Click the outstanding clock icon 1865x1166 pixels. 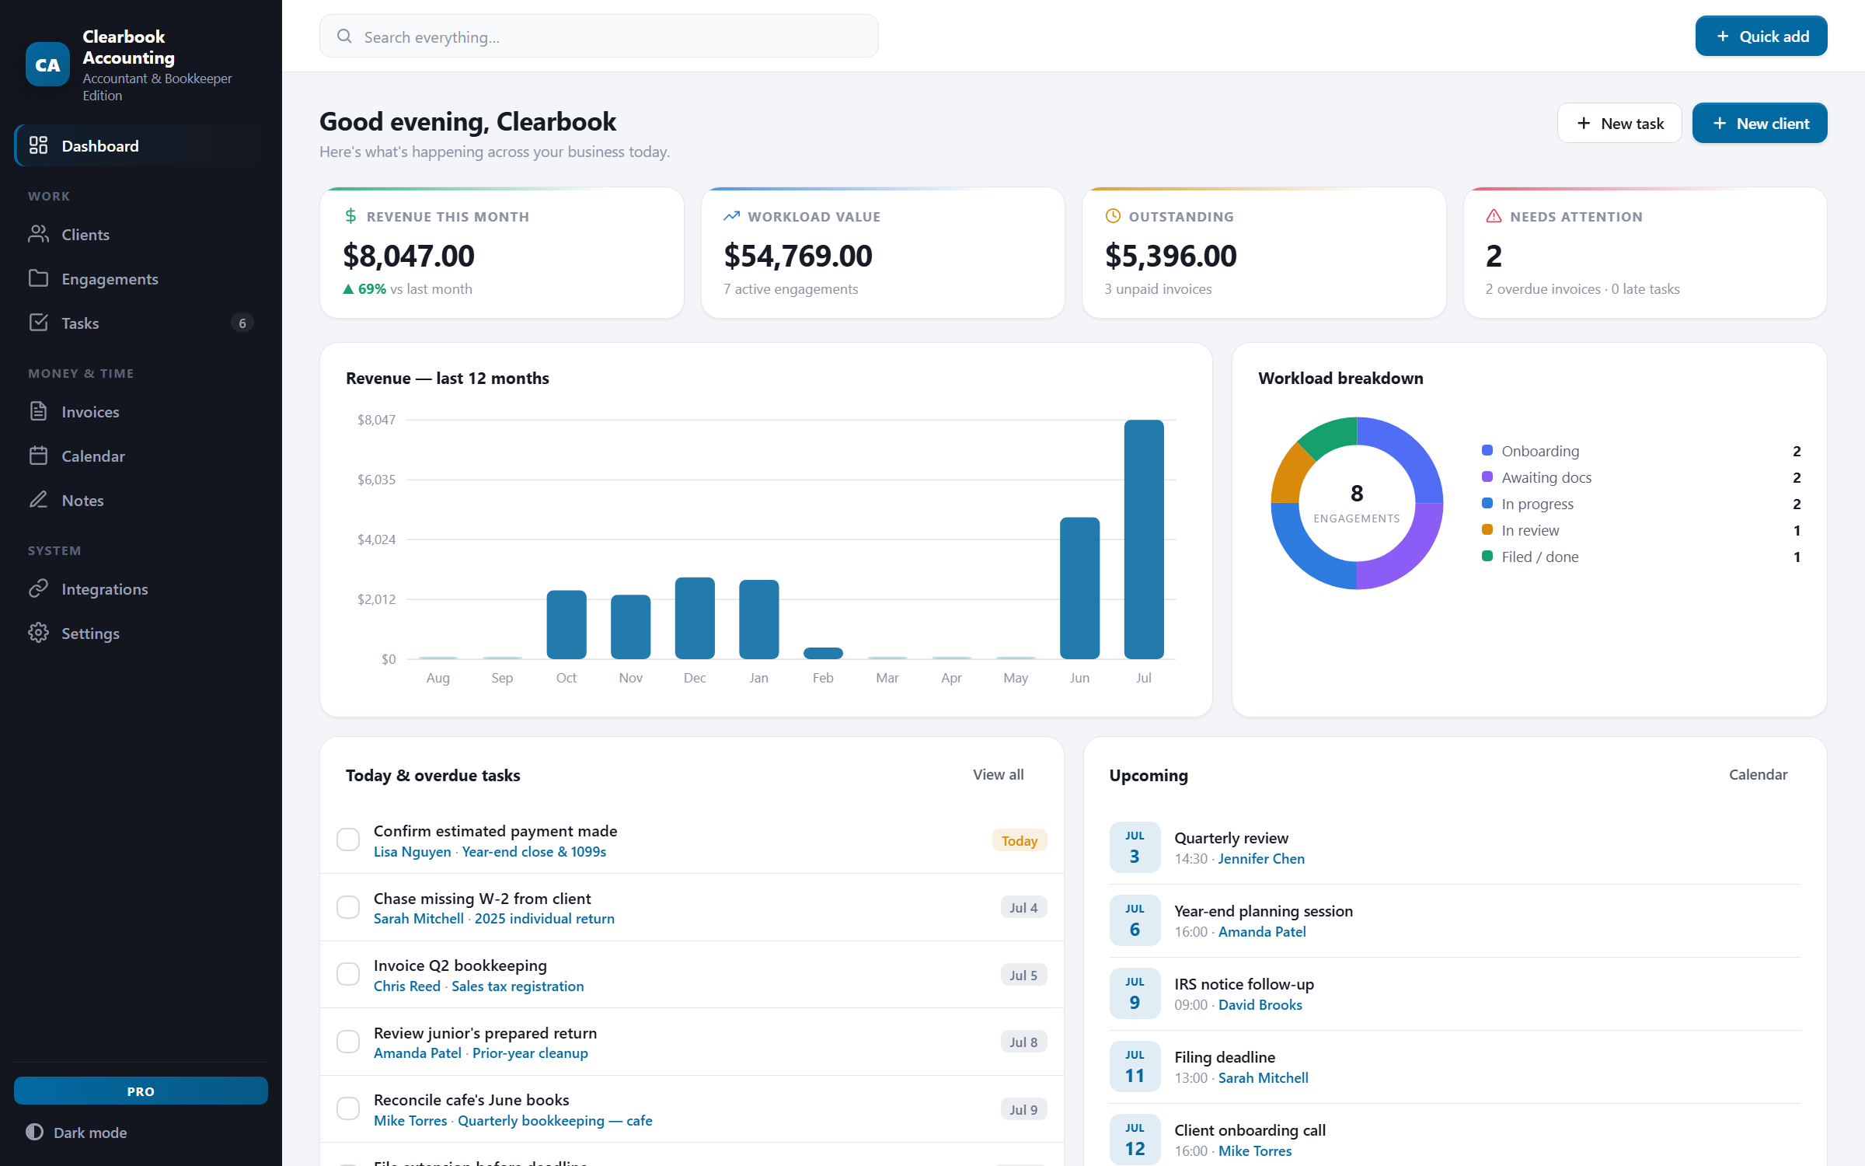point(1113,216)
